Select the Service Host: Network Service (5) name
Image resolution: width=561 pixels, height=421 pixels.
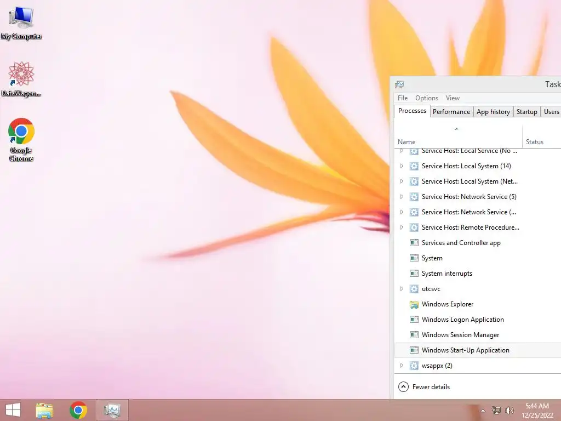click(x=469, y=197)
